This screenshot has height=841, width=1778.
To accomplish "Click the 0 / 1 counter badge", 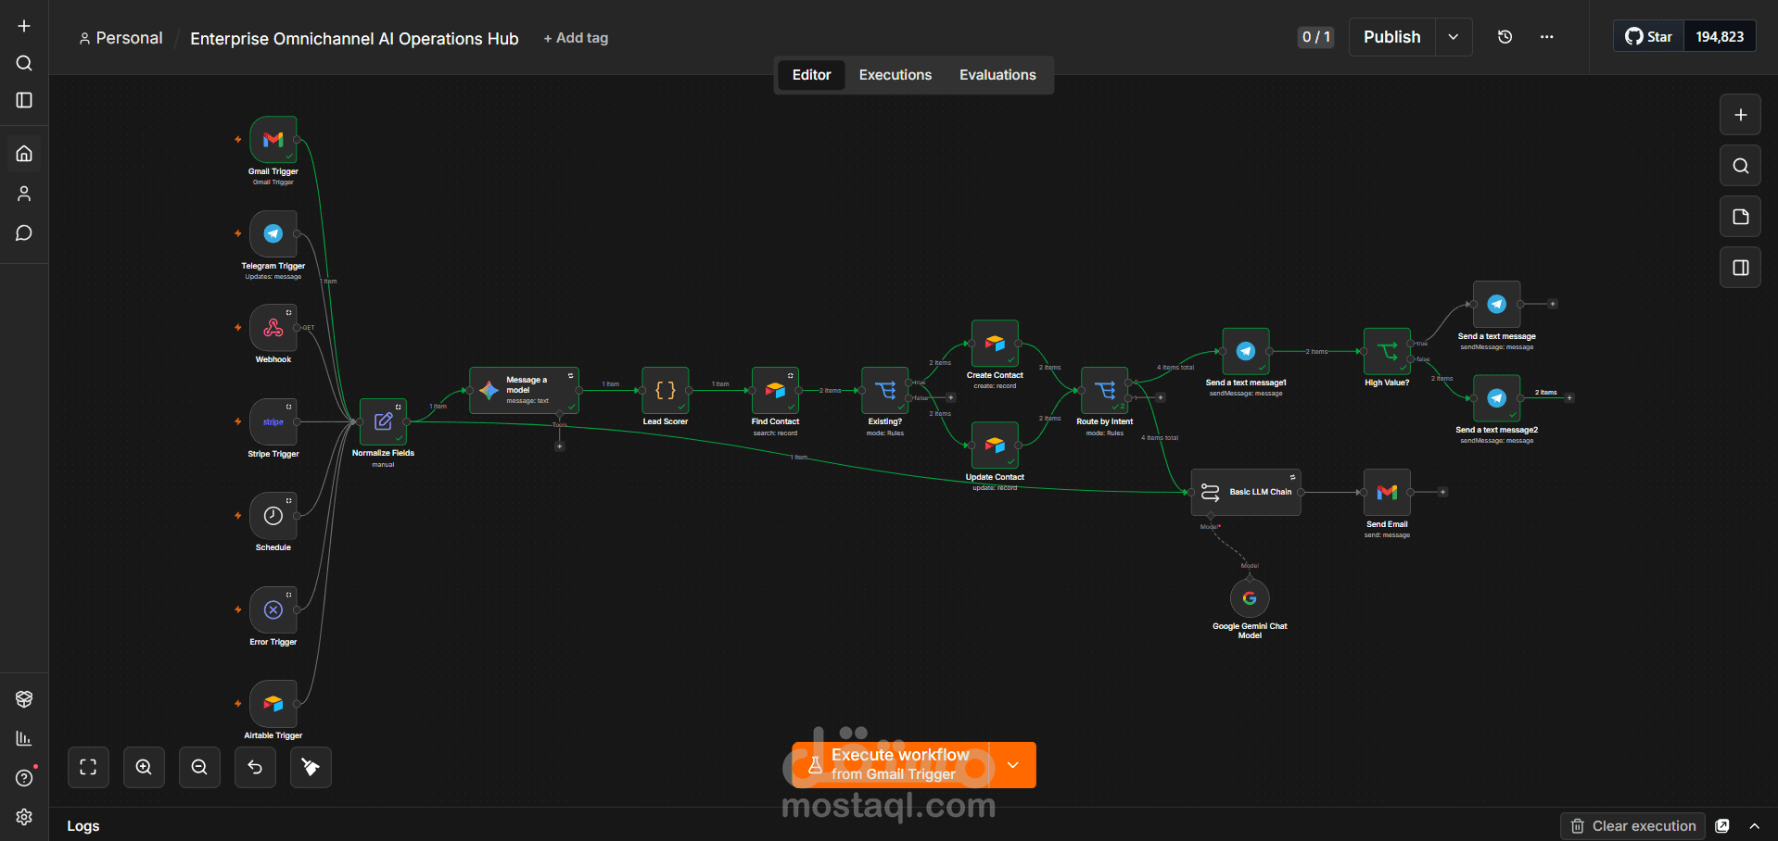I will click(x=1315, y=37).
